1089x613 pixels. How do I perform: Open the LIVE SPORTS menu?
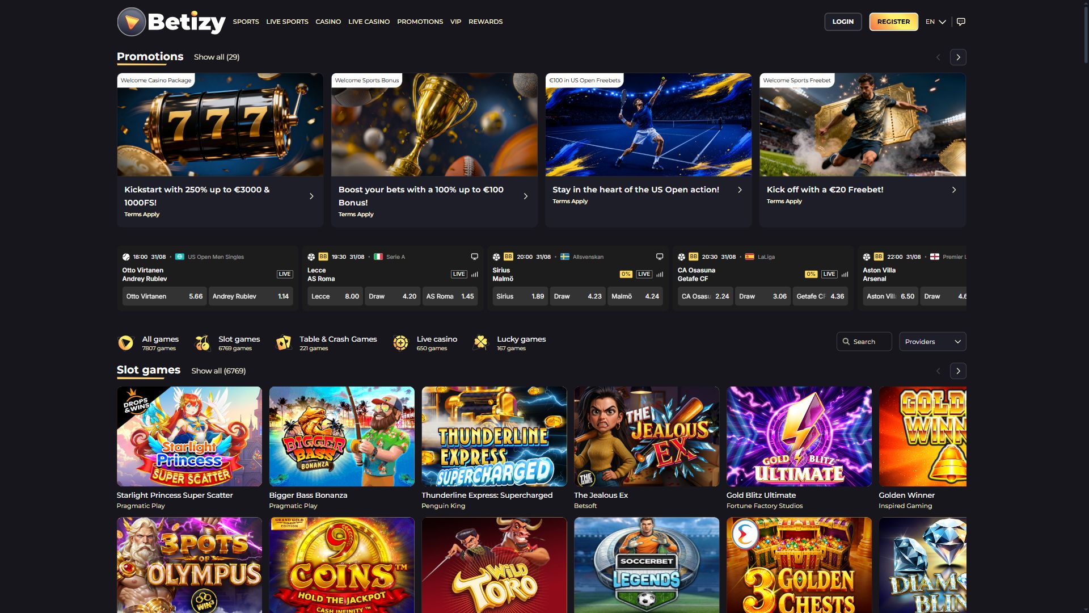click(x=287, y=22)
